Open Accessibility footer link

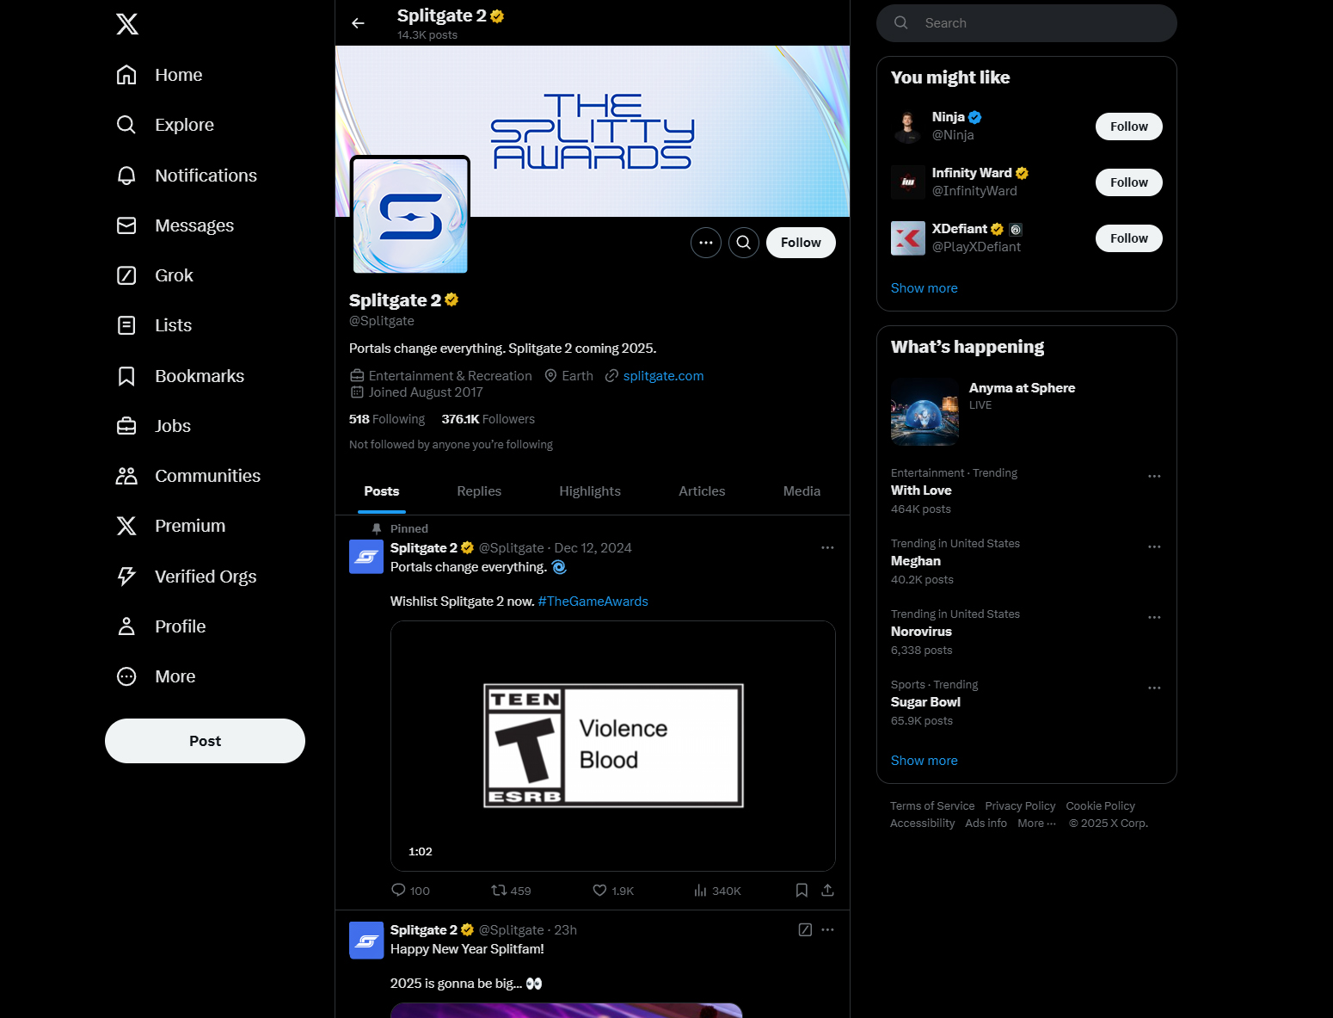click(x=922, y=824)
